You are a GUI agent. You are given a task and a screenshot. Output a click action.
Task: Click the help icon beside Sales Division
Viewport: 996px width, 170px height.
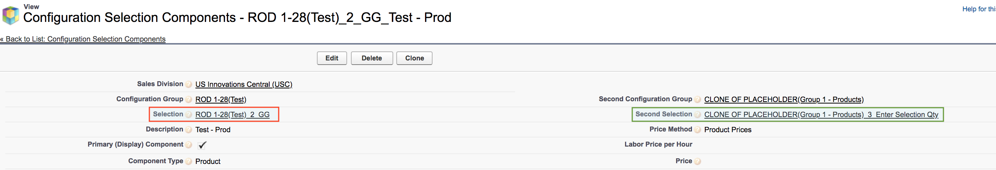pyautogui.click(x=188, y=84)
